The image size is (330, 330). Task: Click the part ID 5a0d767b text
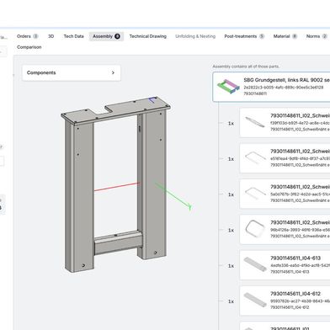pyautogui.click(x=300, y=194)
